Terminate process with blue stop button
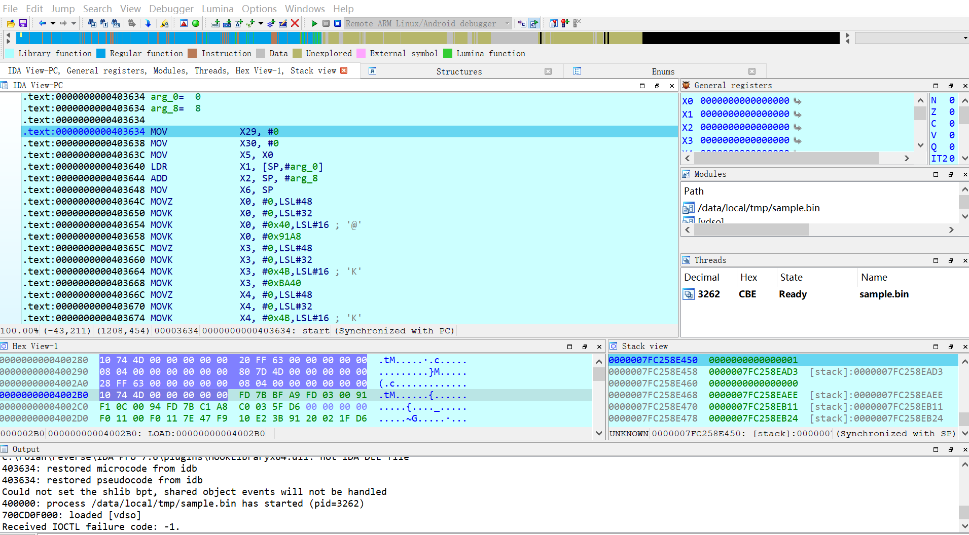Image resolution: width=969 pixels, height=535 pixels. 337,23
